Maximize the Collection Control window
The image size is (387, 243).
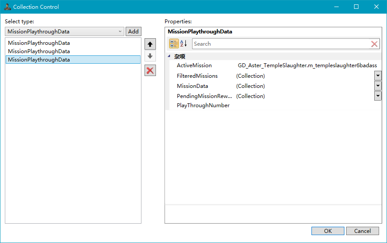tap(356, 7)
